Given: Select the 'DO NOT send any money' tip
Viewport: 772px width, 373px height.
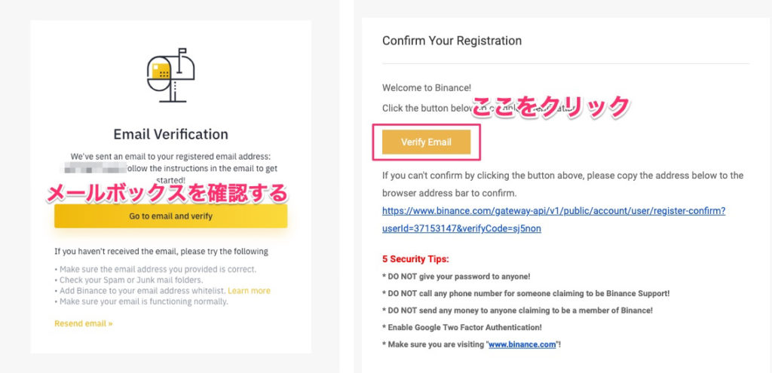Looking at the screenshot, I should (517, 310).
